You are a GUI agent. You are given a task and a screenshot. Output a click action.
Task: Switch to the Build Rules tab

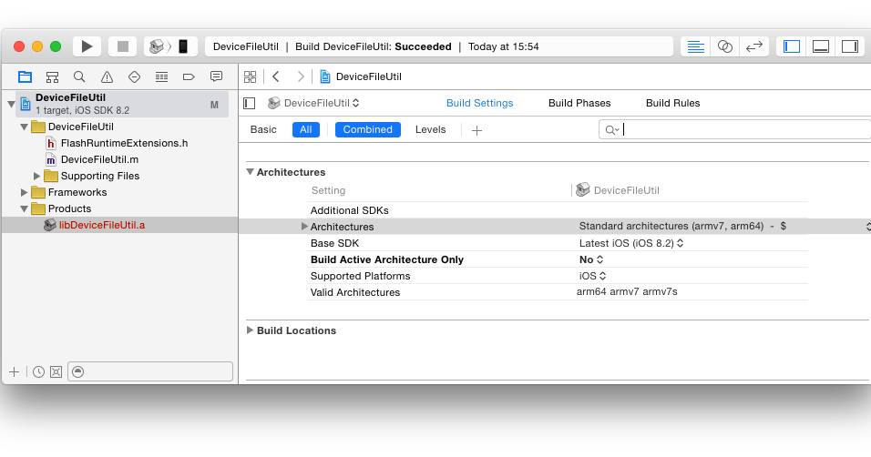click(672, 103)
